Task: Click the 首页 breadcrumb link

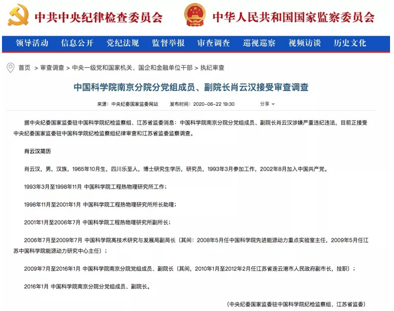Action: point(24,68)
